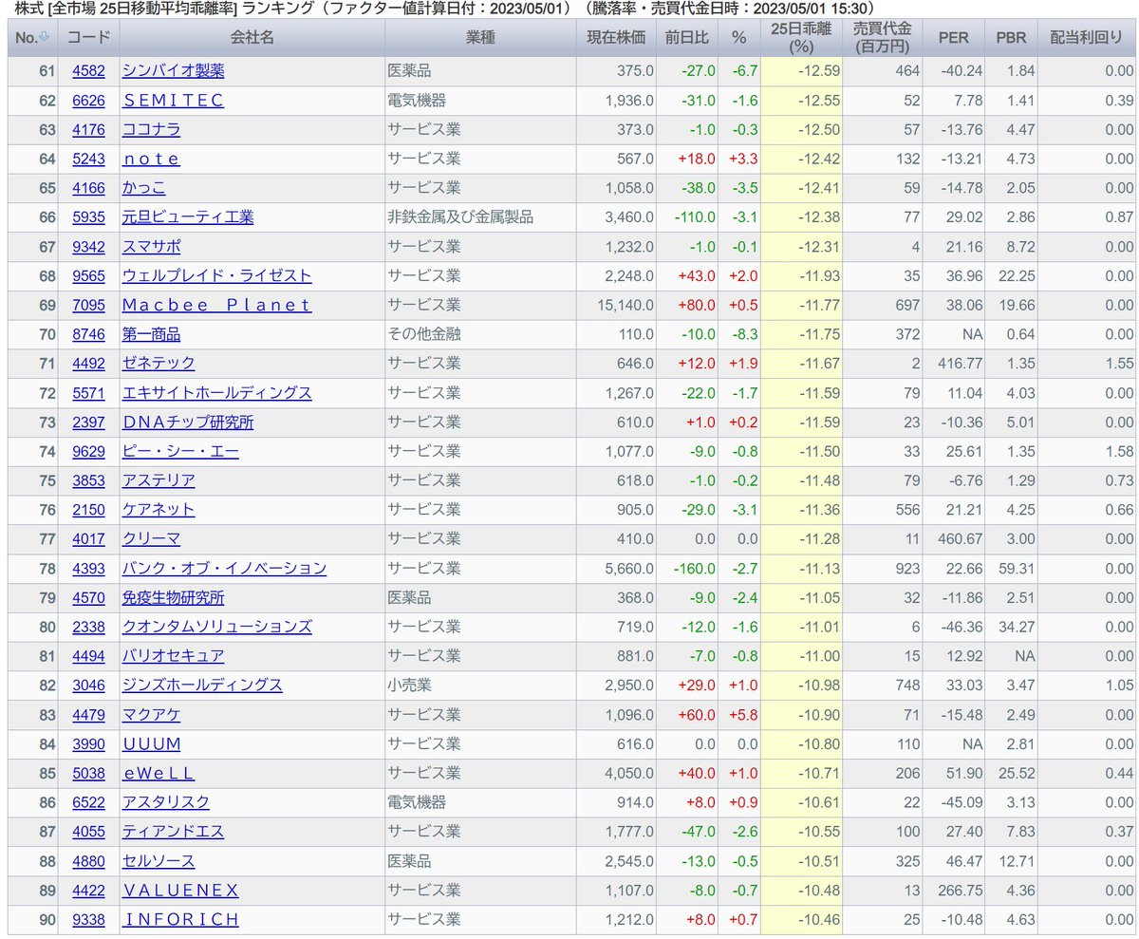Select the 416.77 PER value
1139x939 pixels.
(960, 364)
